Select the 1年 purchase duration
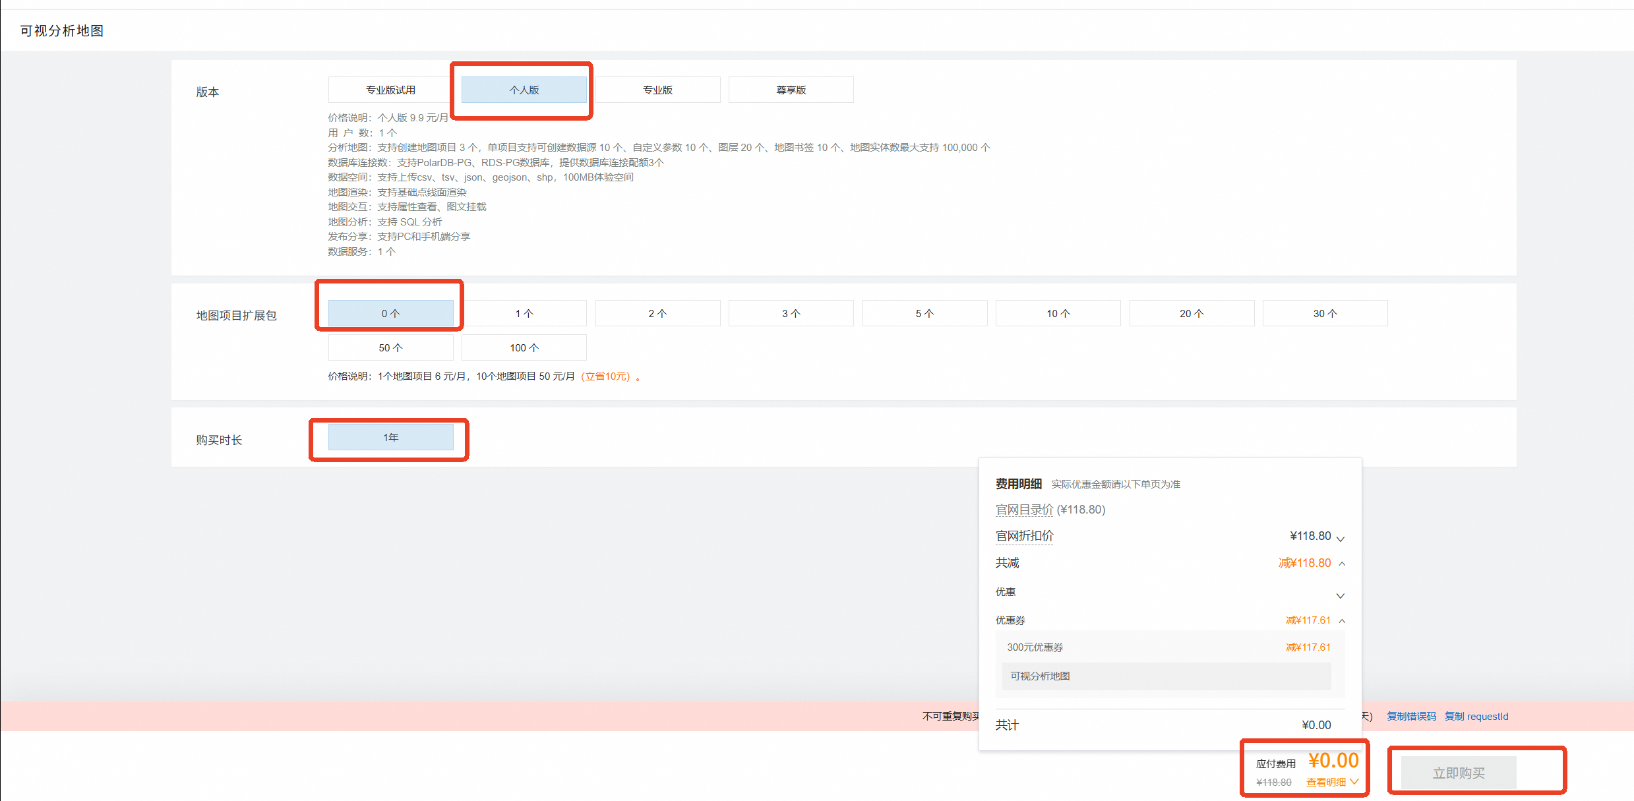This screenshot has width=1634, height=801. point(390,437)
